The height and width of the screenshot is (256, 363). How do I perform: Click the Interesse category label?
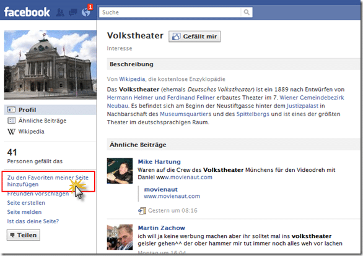[x=120, y=48]
